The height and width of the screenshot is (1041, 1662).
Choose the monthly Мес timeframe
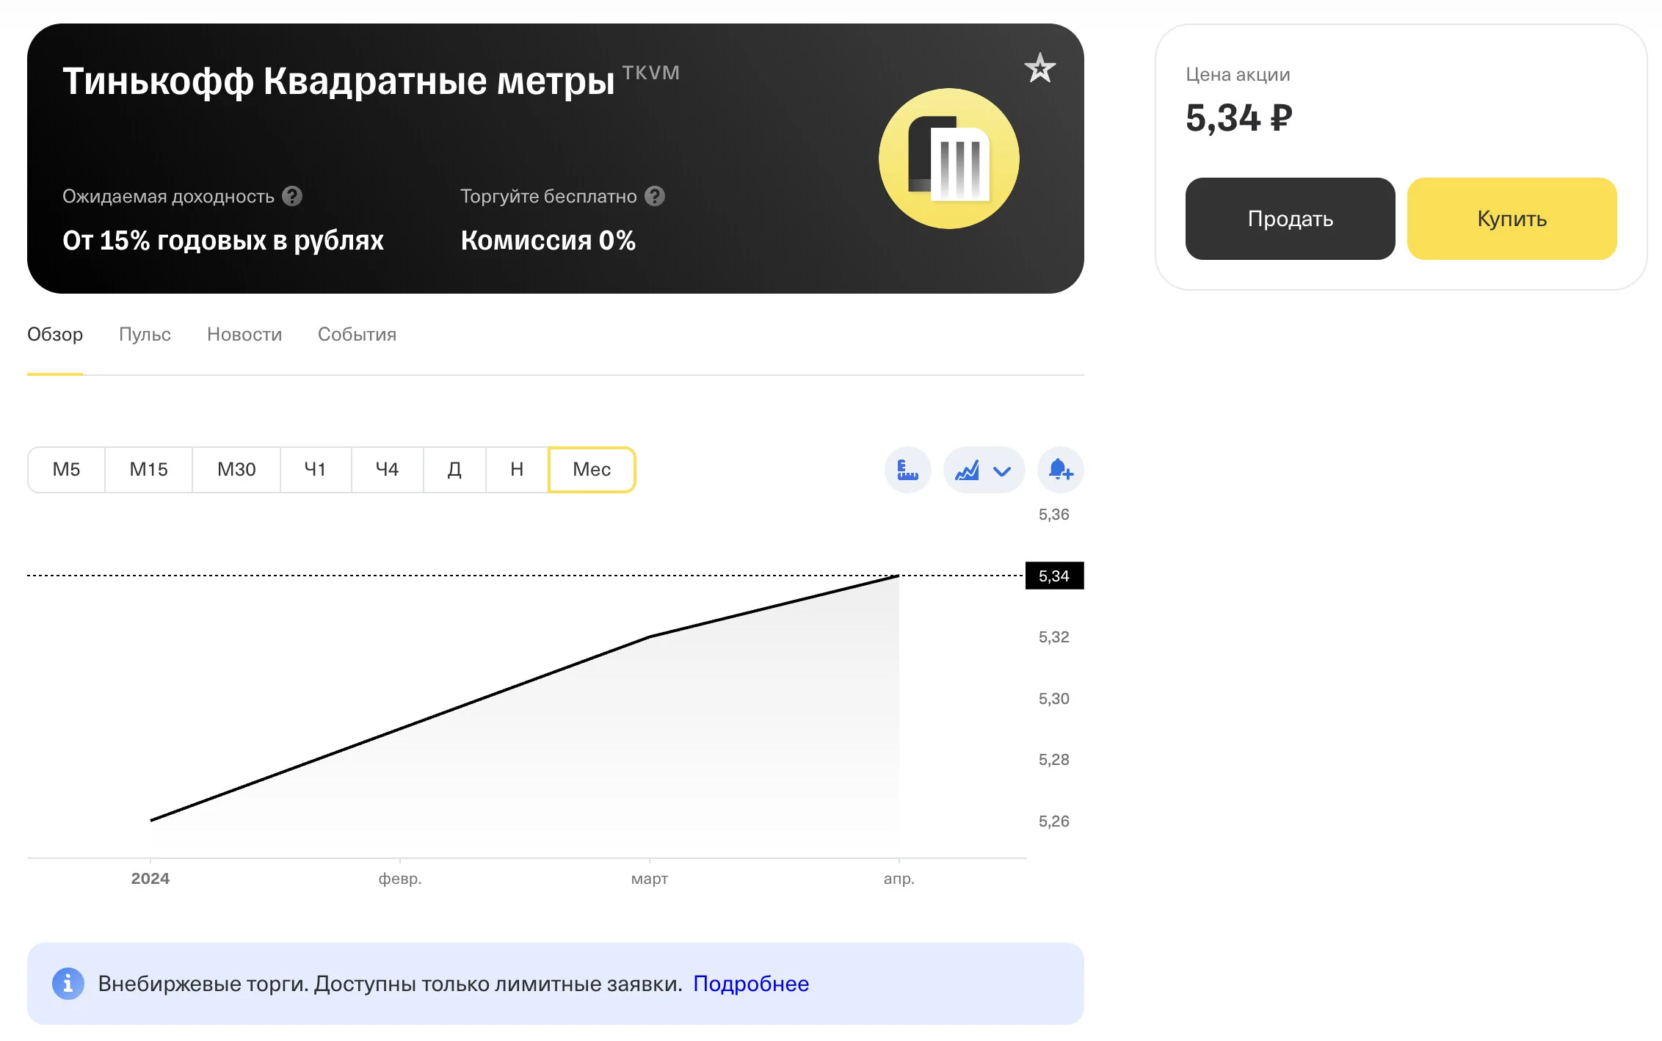coord(592,470)
